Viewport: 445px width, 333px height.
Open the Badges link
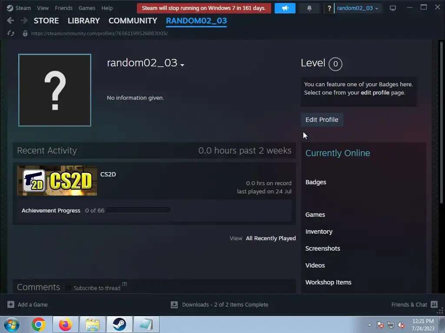[315, 182]
